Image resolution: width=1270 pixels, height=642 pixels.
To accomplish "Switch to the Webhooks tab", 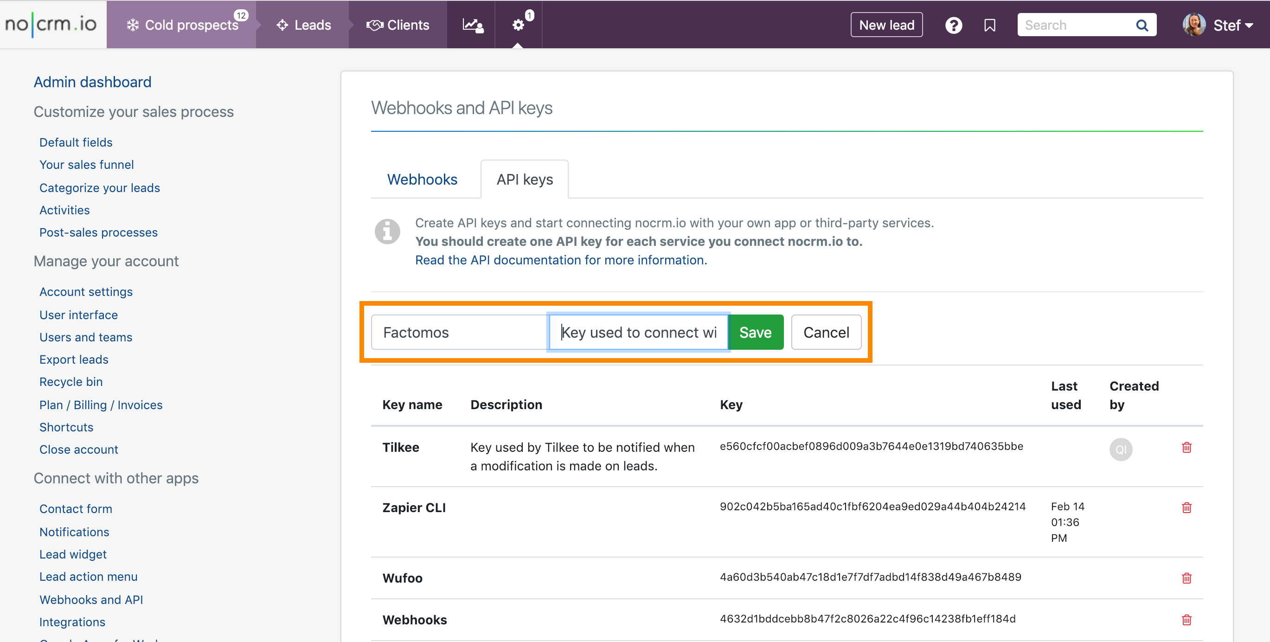I will [x=422, y=180].
